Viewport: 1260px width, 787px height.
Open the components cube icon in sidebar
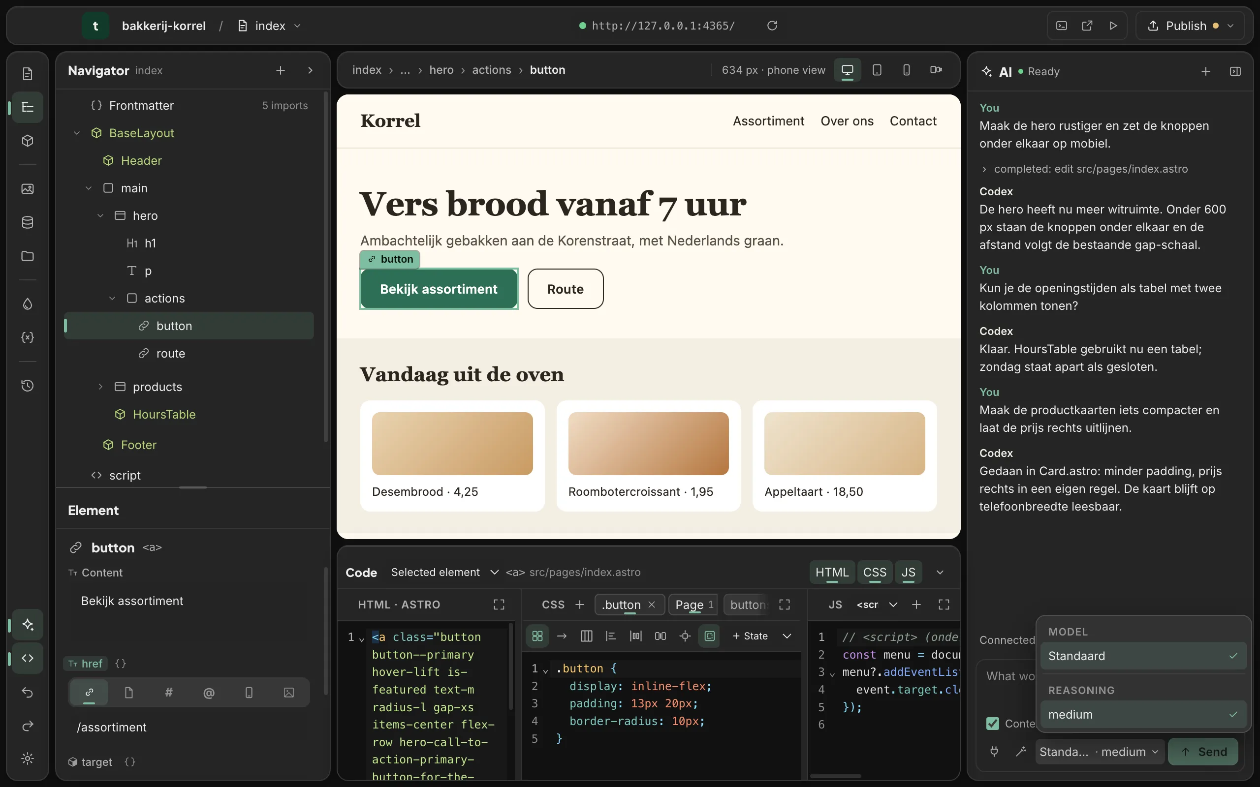(x=28, y=141)
